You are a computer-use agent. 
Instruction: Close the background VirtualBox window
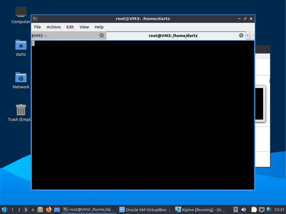pyautogui.click(x=266, y=49)
